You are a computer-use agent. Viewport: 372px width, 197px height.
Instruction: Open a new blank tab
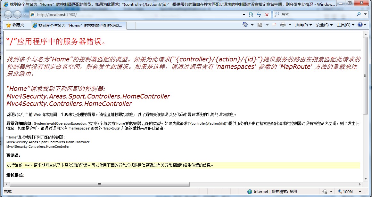(131, 26)
